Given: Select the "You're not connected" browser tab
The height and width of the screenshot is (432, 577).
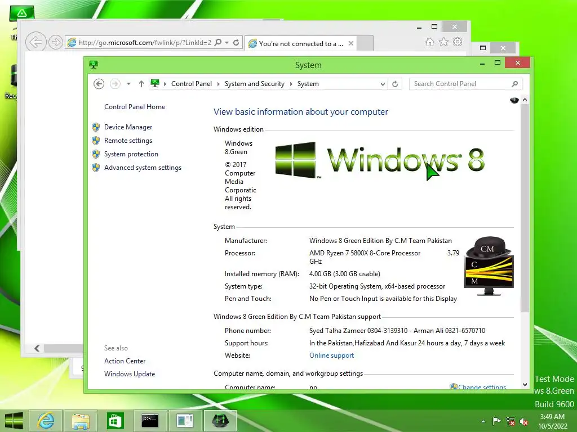Looking at the screenshot, I should (301, 43).
